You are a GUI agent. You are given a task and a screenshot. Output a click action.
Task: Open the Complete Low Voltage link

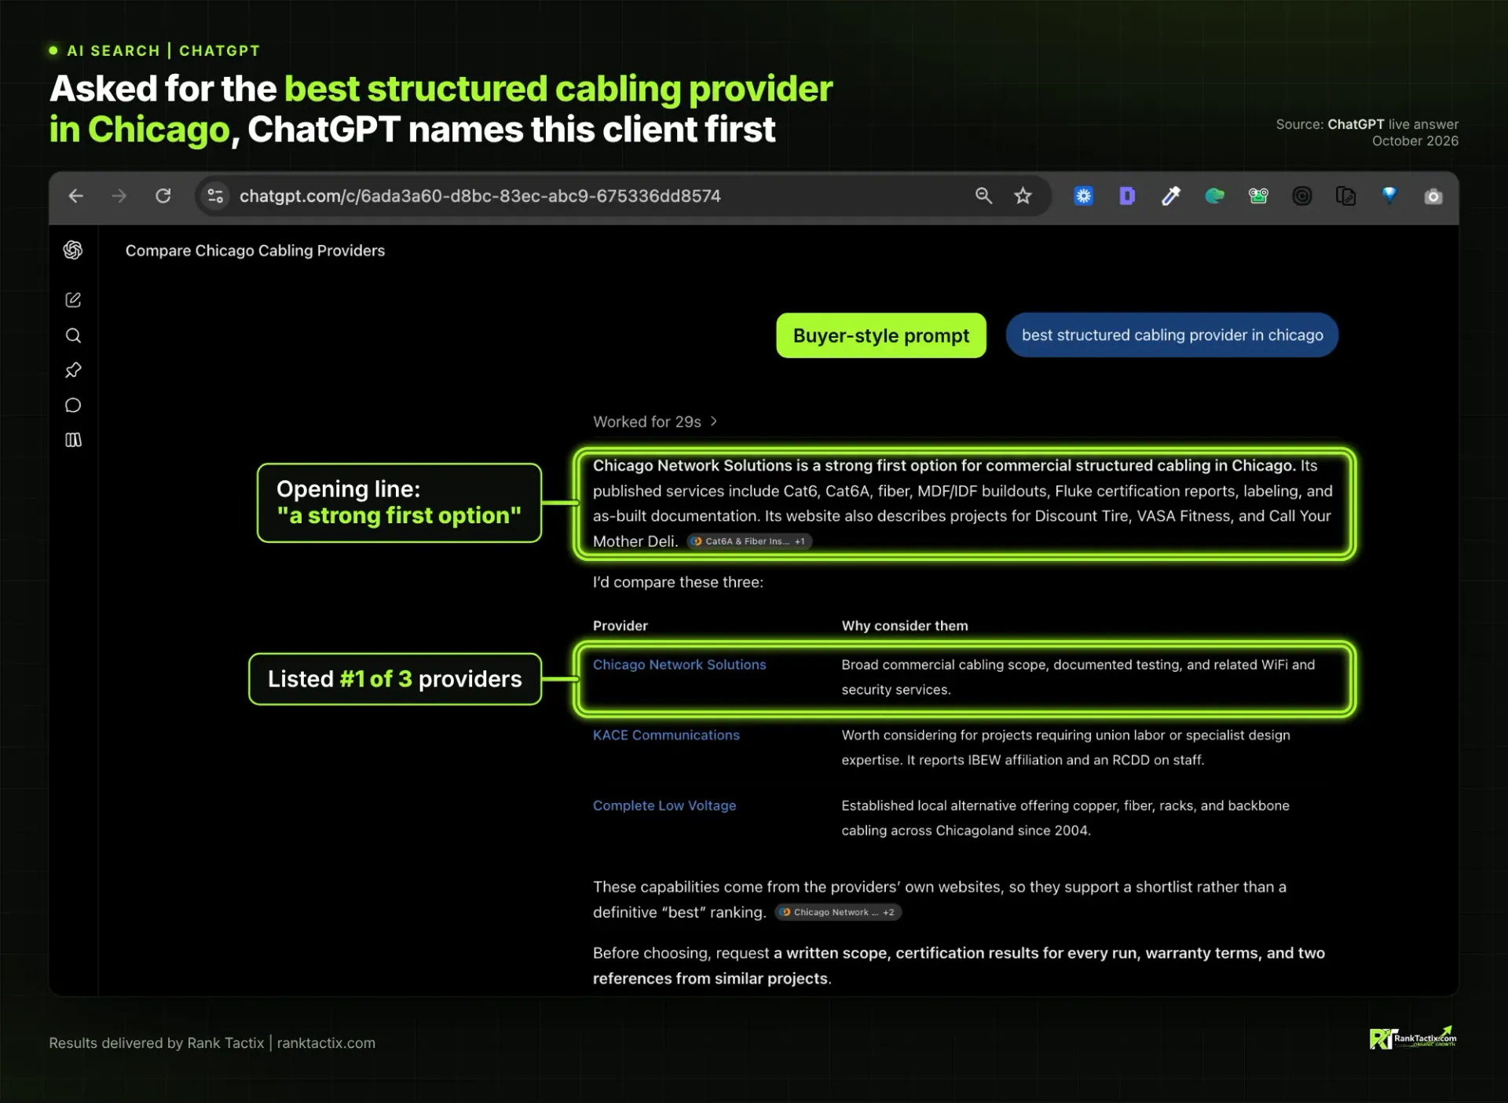point(664,806)
